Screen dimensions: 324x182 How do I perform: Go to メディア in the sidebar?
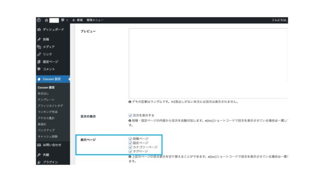49,47
